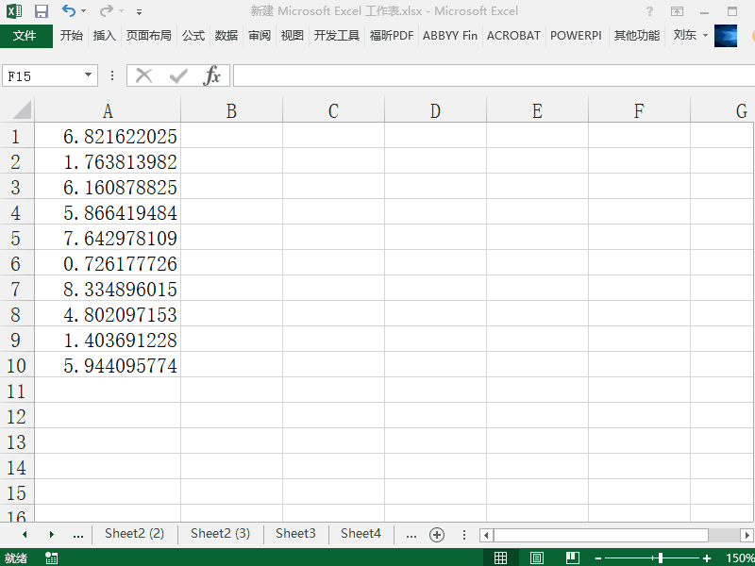Click the Redo arrow icon
755x566 pixels.
tap(107, 10)
